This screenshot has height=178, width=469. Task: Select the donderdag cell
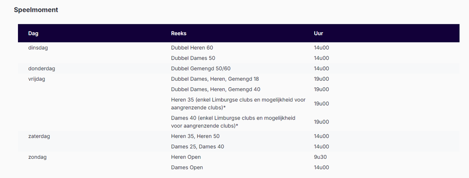(41, 68)
